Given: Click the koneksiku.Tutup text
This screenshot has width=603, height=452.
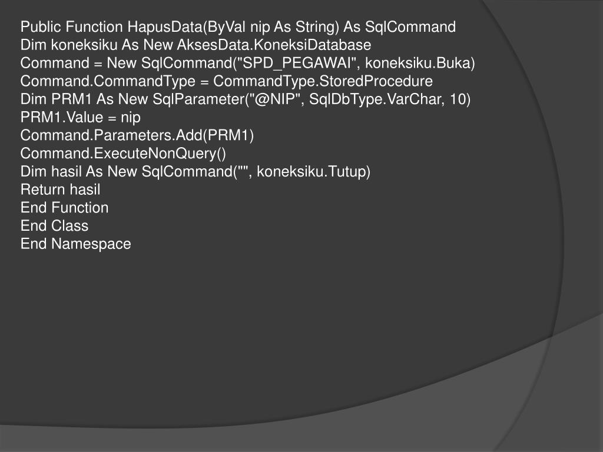Looking at the screenshot, I should tap(311, 171).
